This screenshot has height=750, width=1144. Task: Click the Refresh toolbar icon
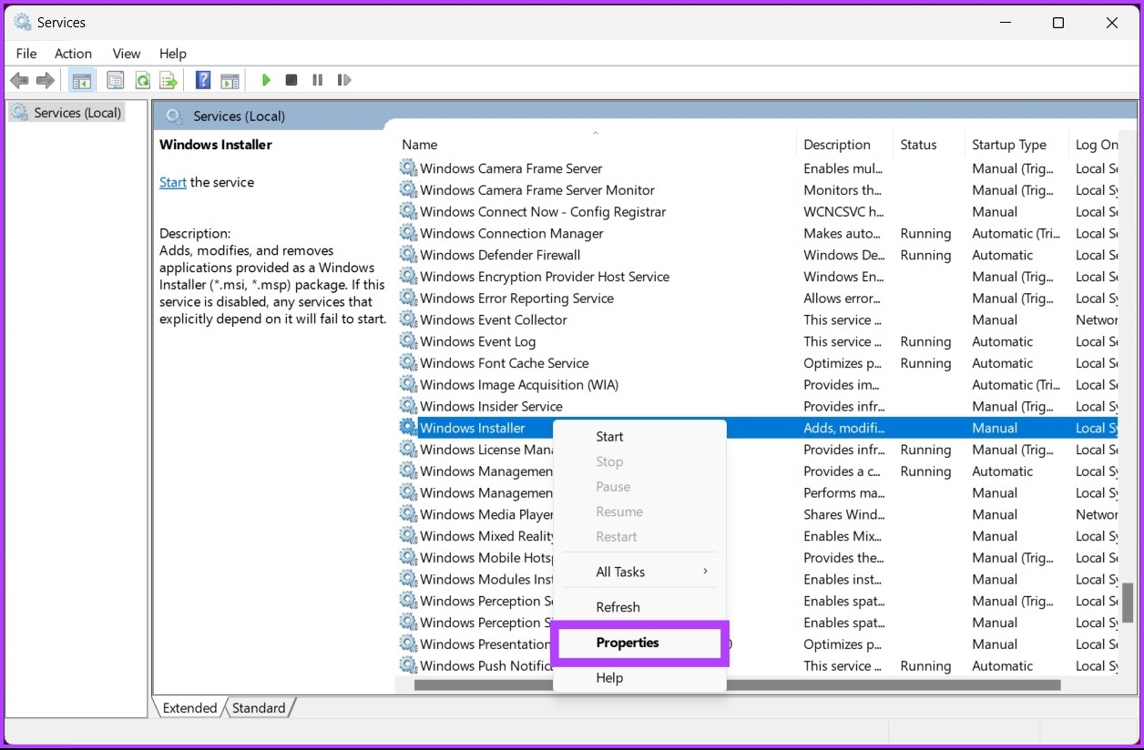click(x=143, y=80)
